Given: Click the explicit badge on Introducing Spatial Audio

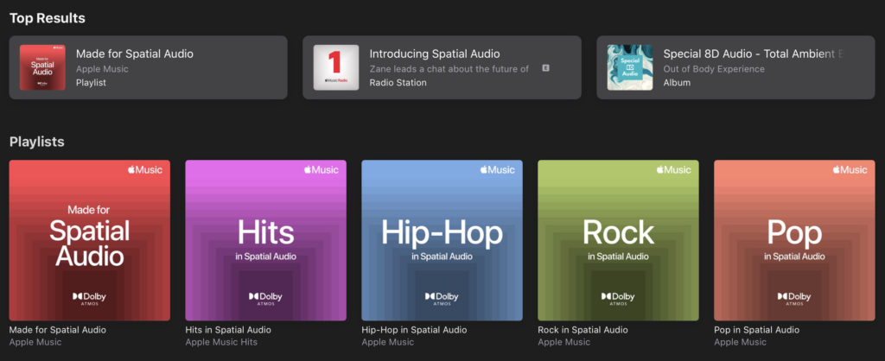Looking at the screenshot, I should 546,68.
